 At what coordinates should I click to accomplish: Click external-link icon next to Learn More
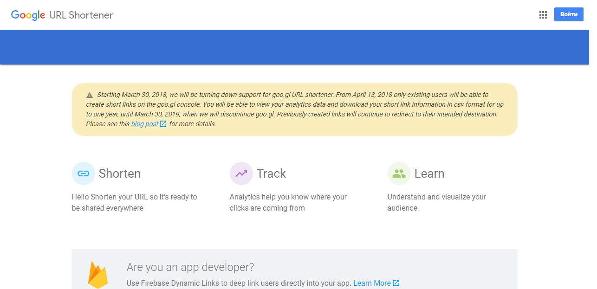tap(396, 283)
